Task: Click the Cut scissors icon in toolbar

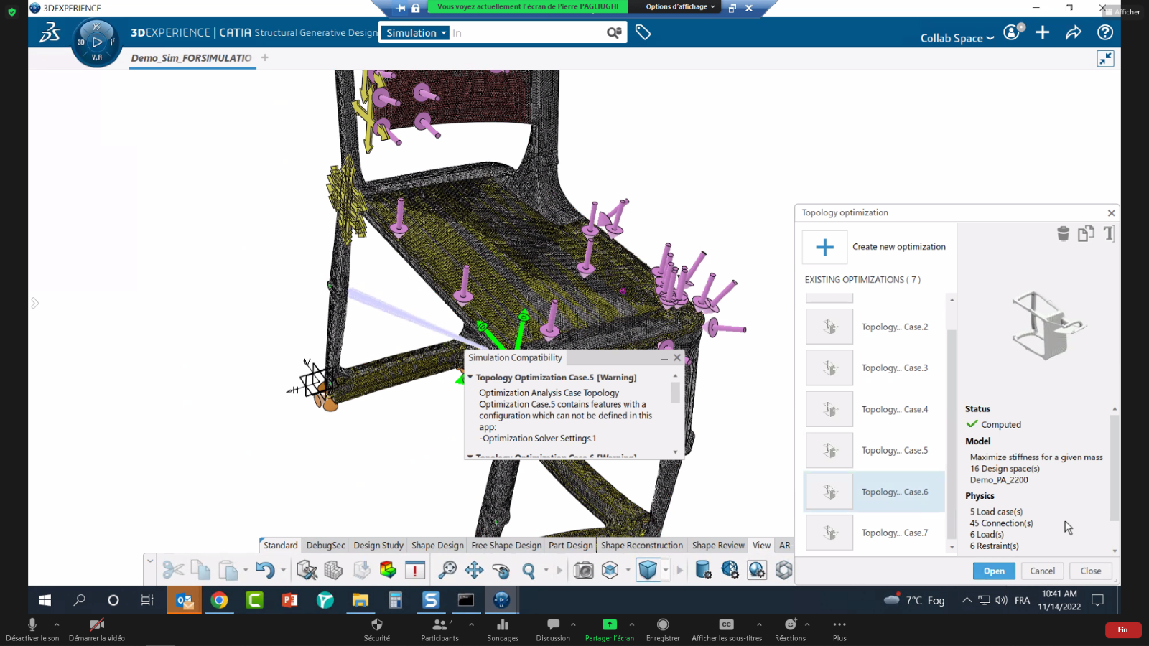Action: pos(173,570)
